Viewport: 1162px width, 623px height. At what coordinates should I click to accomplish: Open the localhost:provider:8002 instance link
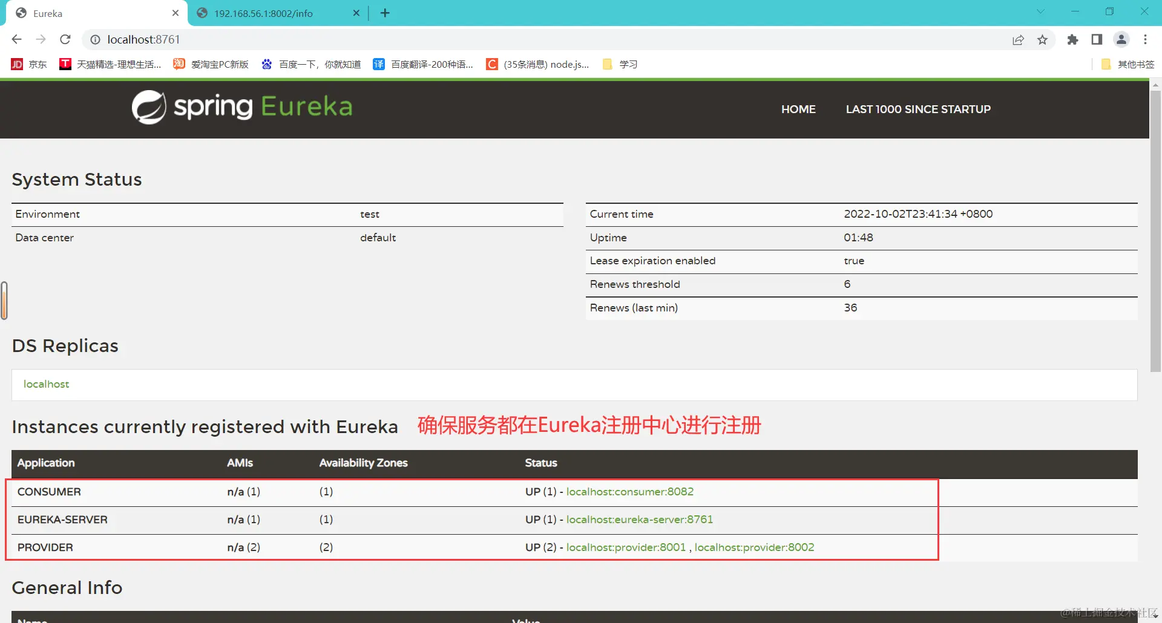tap(754, 547)
